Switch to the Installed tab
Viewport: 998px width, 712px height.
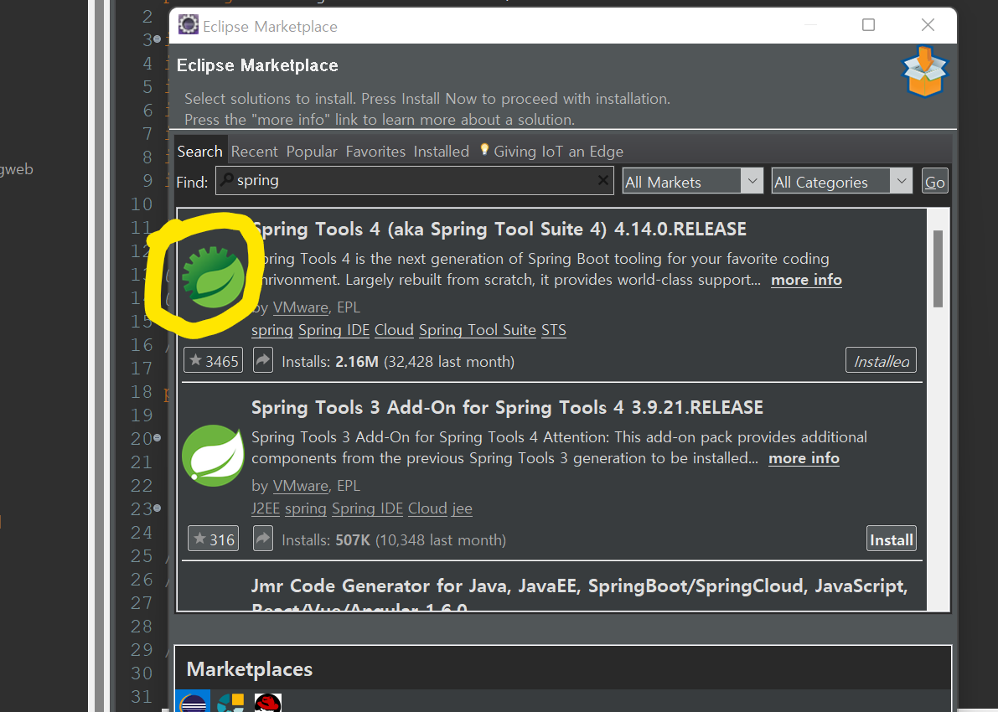tap(441, 152)
